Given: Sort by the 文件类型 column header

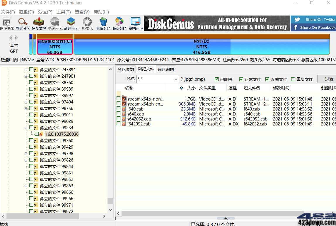Looking at the screenshot, I should pos(207,88).
